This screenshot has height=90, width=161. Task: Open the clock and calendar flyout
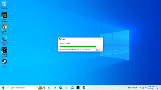click(151, 88)
